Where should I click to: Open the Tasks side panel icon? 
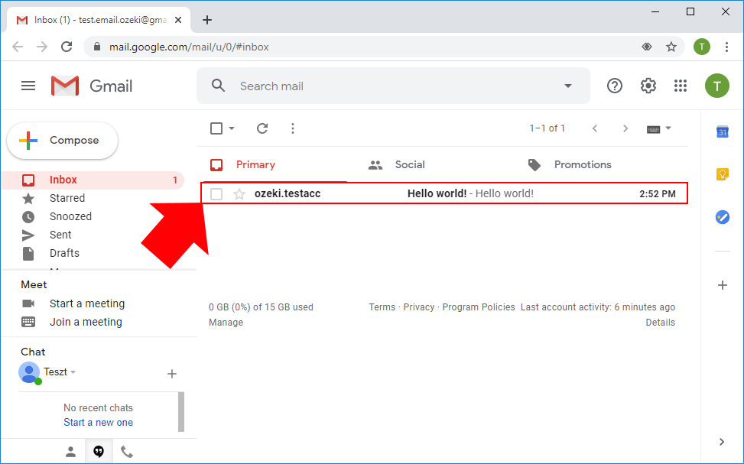tap(722, 217)
